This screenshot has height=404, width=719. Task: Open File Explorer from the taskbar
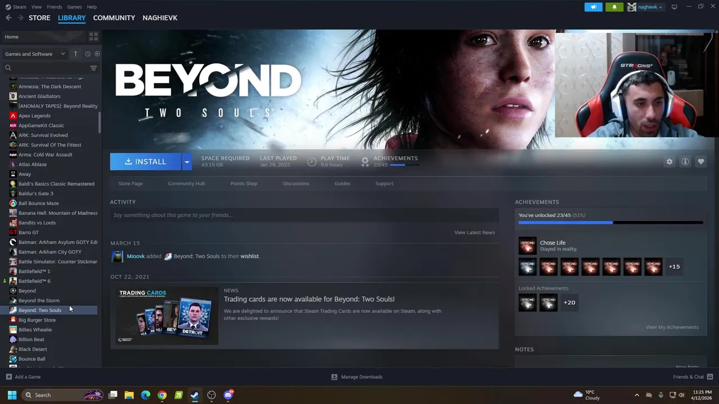[129, 395]
